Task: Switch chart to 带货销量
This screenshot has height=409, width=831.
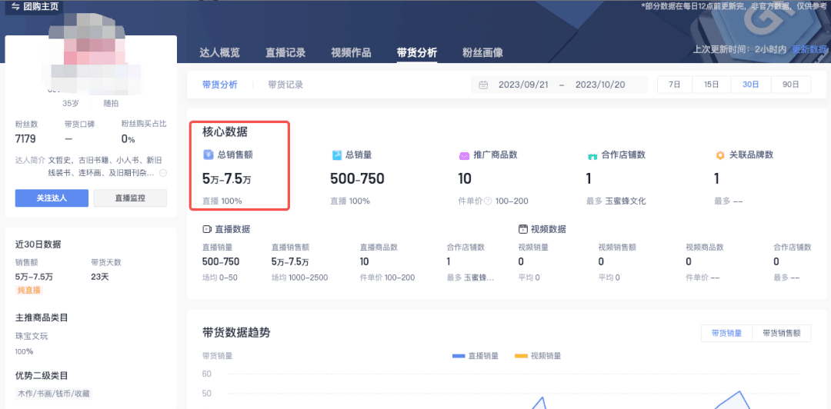Action: pos(726,333)
